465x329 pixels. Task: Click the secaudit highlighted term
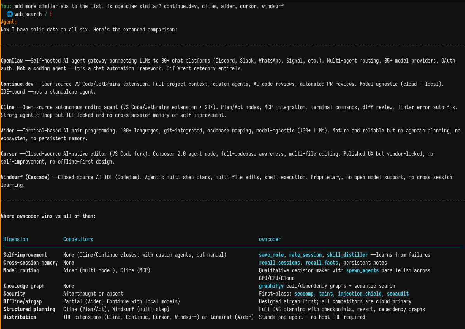click(398, 293)
